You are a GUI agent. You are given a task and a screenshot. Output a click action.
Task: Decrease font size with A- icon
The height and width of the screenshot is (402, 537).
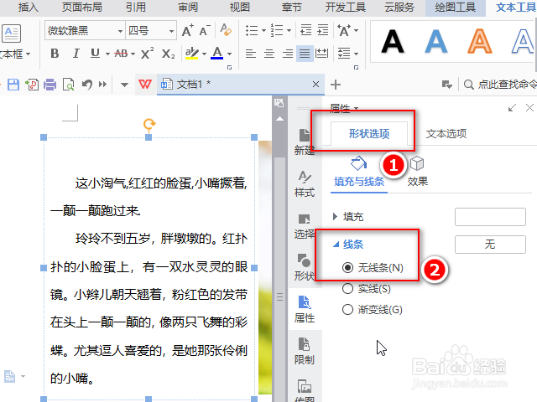click(x=205, y=30)
